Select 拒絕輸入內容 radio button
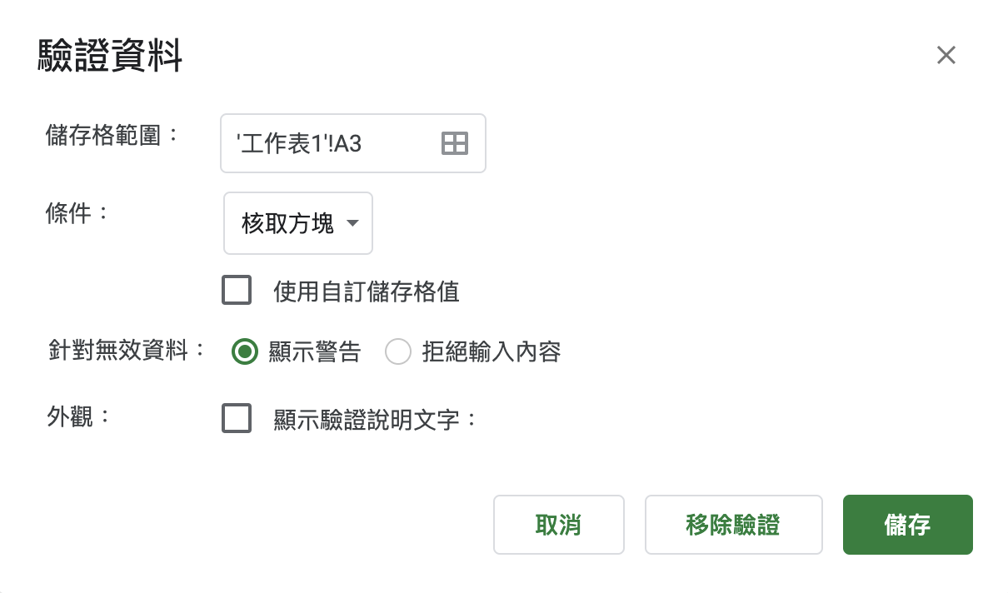 pyautogui.click(x=398, y=351)
